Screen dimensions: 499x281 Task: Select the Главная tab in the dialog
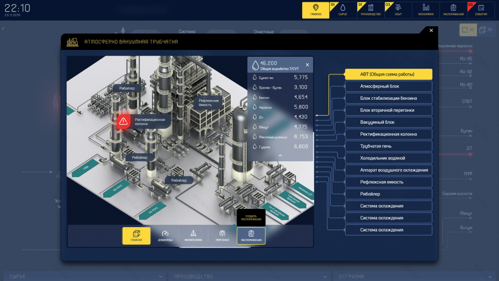tap(136, 236)
